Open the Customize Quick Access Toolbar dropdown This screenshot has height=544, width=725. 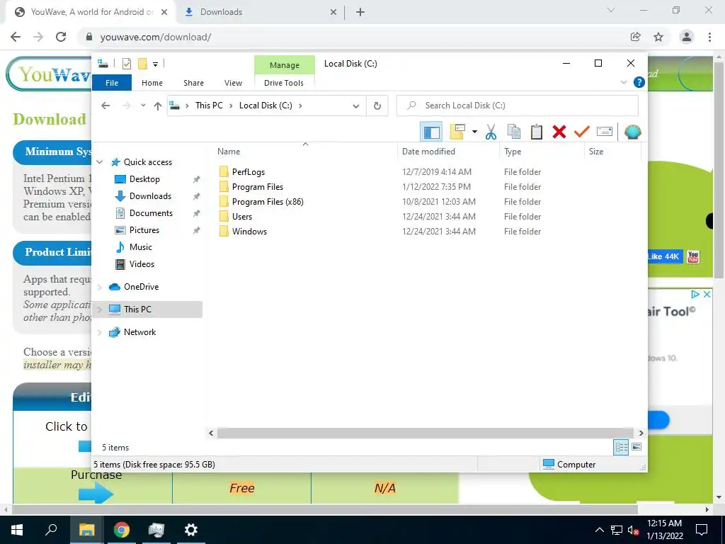(155, 64)
